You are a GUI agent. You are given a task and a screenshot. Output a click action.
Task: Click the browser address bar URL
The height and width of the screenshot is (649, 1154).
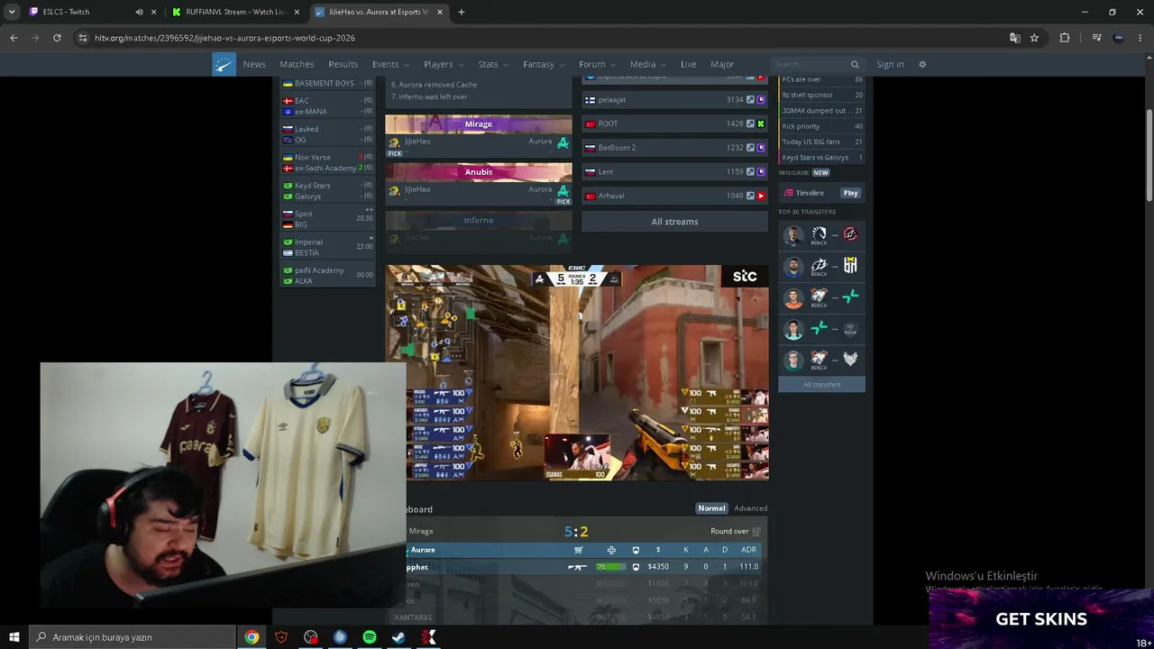(x=224, y=38)
